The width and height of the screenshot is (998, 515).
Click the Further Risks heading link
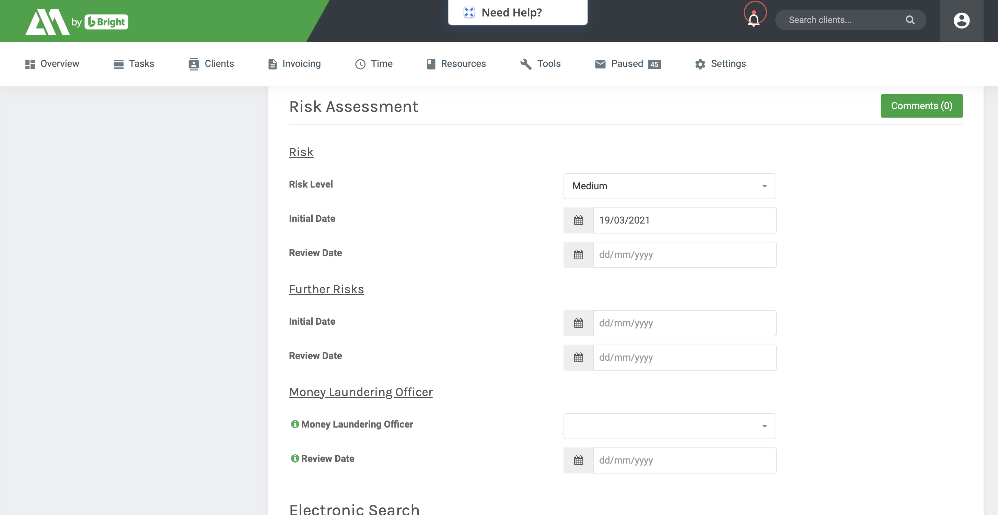pos(326,289)
